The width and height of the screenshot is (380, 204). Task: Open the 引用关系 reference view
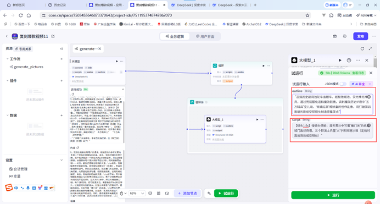click(23, 49)
